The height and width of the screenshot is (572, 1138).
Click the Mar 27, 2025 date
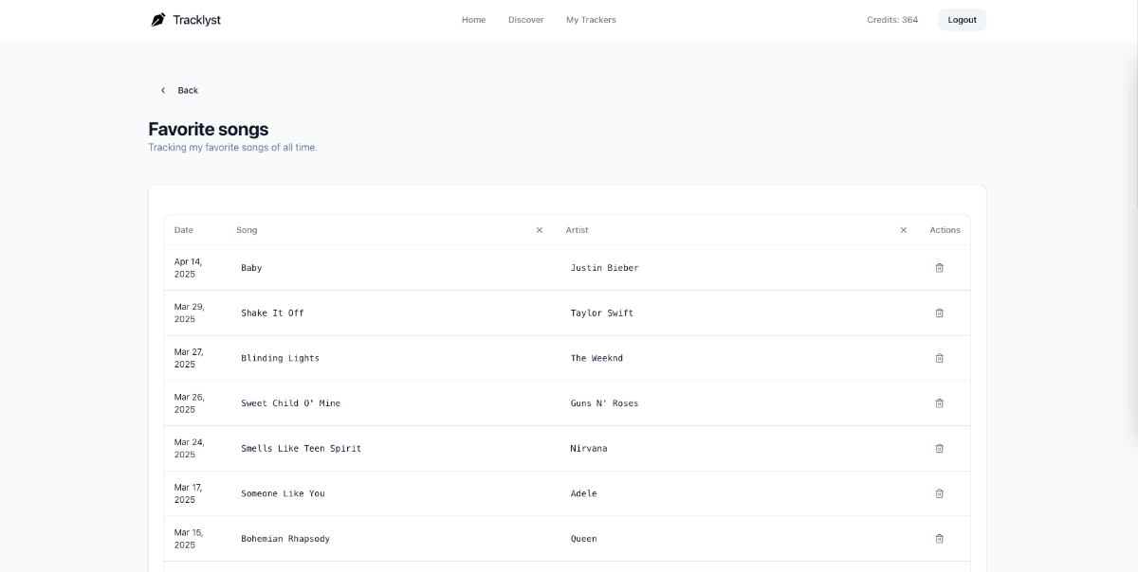click(189, 358)
